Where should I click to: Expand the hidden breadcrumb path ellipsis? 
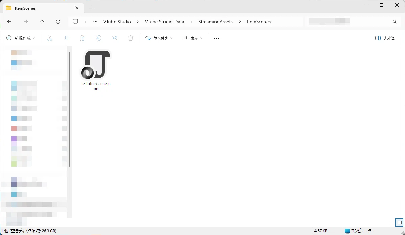click(95, 22)
